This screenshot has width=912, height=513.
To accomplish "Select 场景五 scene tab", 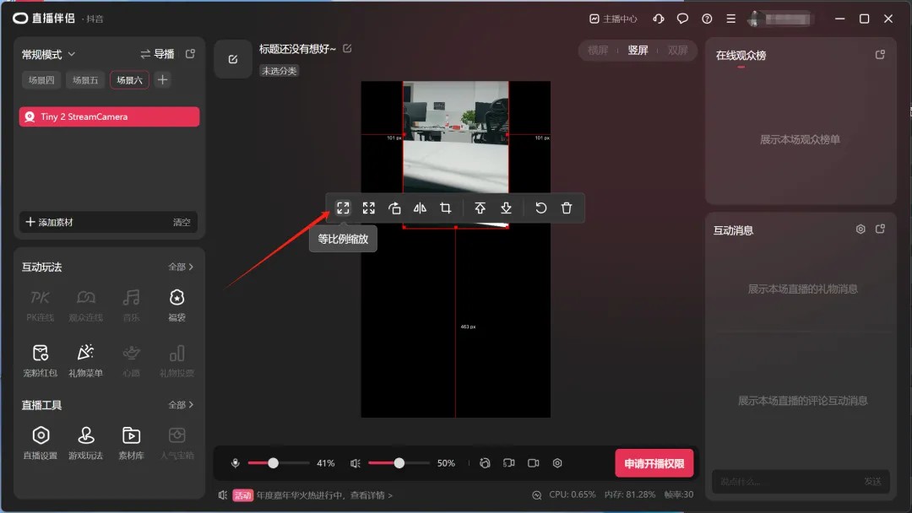I will [x=84, y=80].
